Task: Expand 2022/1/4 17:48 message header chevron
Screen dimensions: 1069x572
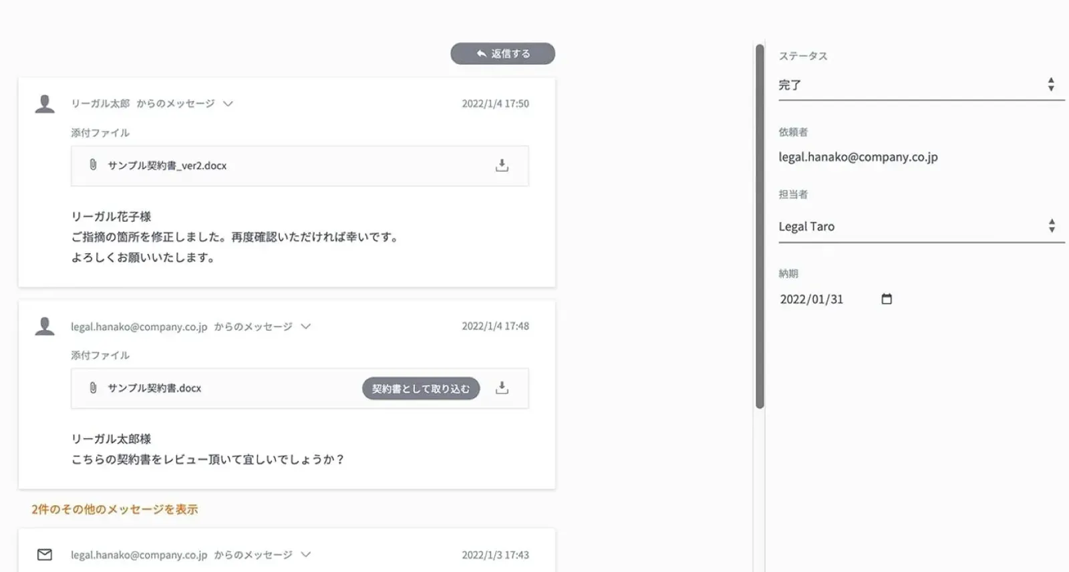Action: click(x=306, y=326)
